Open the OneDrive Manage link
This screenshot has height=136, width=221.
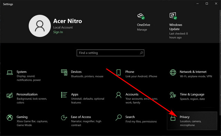(x=142, y=30)
